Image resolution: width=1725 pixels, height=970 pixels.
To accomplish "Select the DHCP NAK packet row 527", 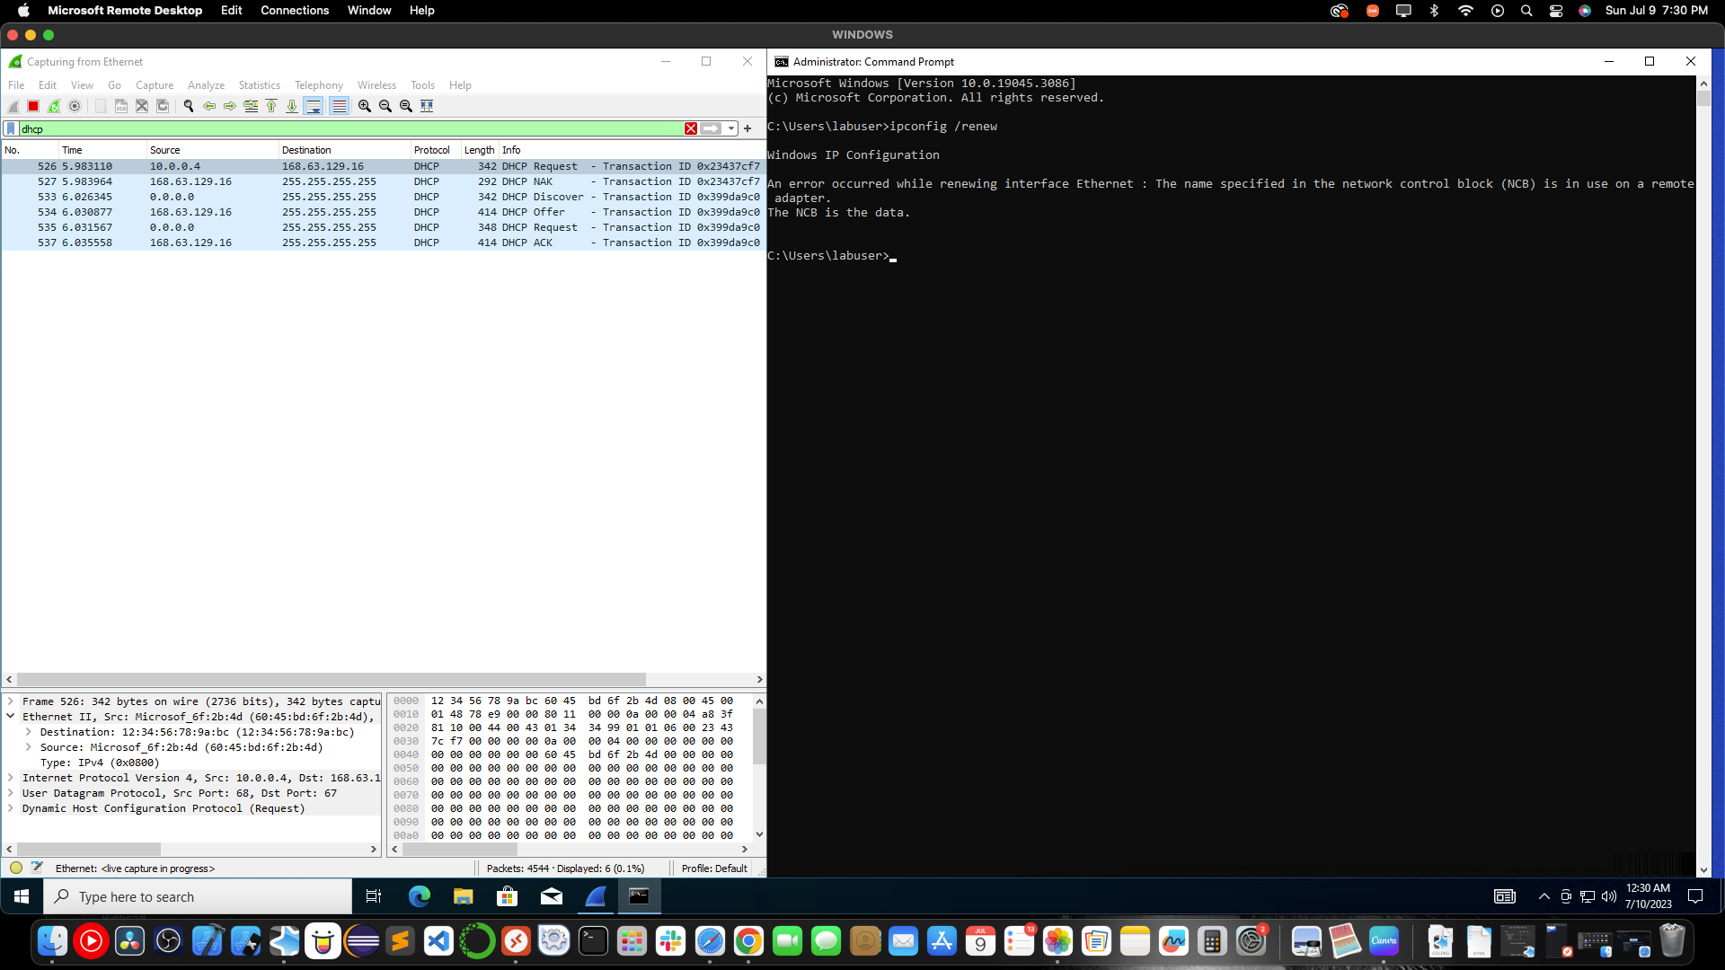I will pyautogui.click(x=270, y=181).
